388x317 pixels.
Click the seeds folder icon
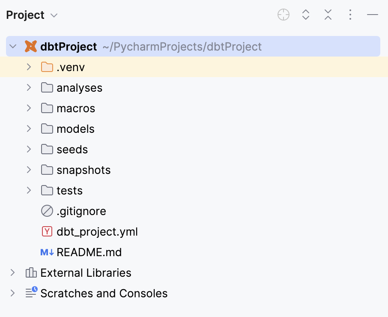click(47, 149)
